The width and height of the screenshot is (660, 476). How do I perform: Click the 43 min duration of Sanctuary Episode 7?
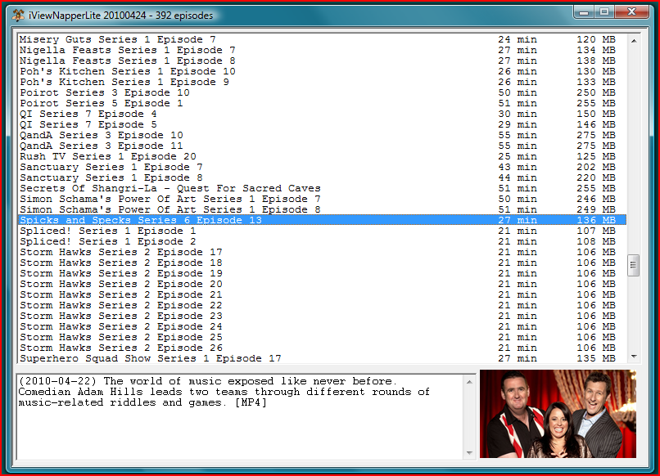518,167
